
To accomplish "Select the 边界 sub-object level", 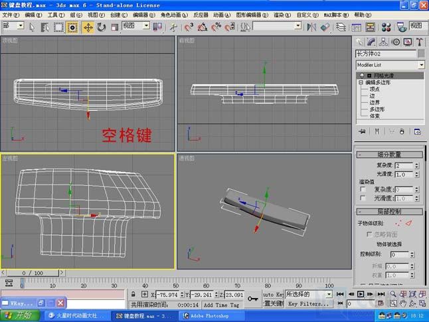I will 375,102.
